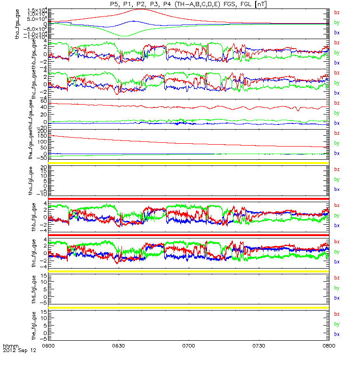Viewport: 353px width, 377px height.
Task: Select the 0630 time tick label
Action: coord(119,346)
